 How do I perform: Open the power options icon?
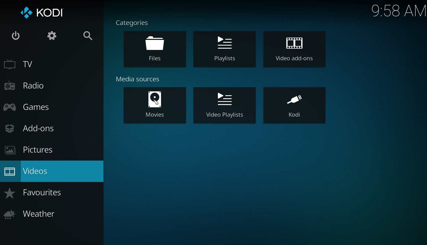(x=16, y=36)
